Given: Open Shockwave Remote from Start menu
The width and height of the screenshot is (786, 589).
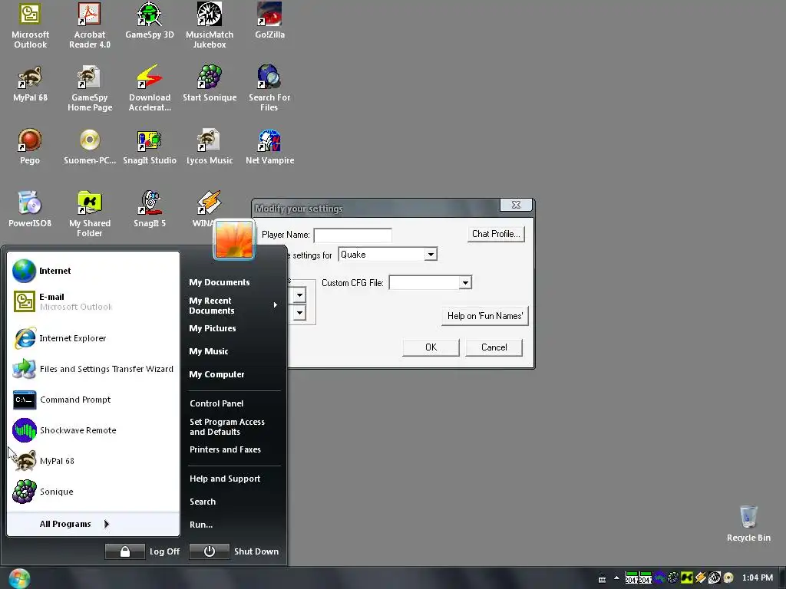Looking at the screenshot, I should (93, 430).
